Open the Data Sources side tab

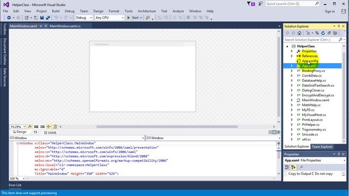click(x=5, y=77)
